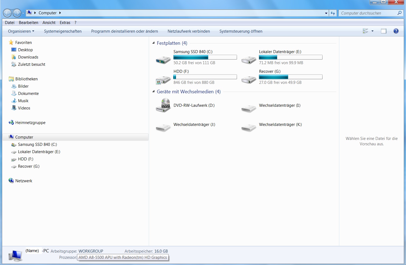Click 'Netzlaufwerk verbinden'

click(189, 31)
